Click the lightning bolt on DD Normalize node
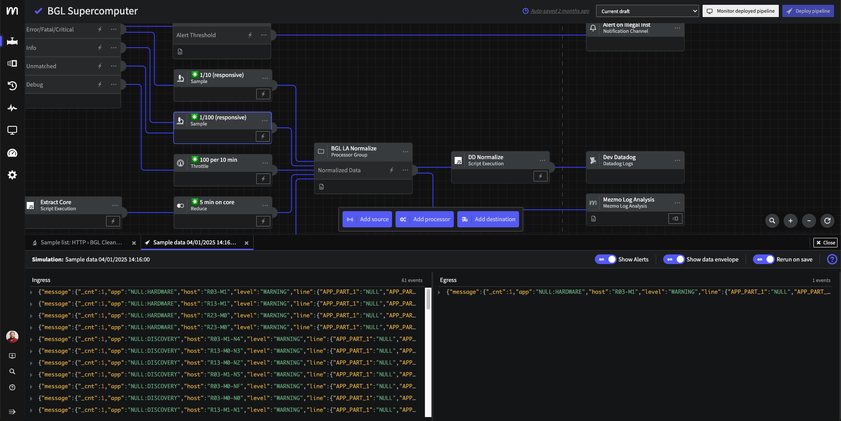 coord(541,176)
